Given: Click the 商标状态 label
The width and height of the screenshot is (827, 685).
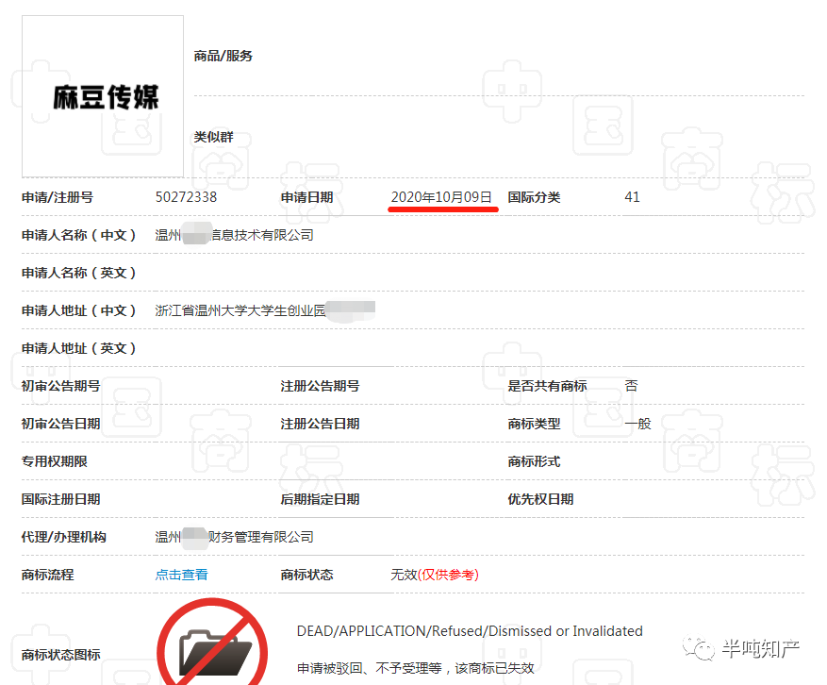Looking at the screenshot, I should tap(307, 575).
